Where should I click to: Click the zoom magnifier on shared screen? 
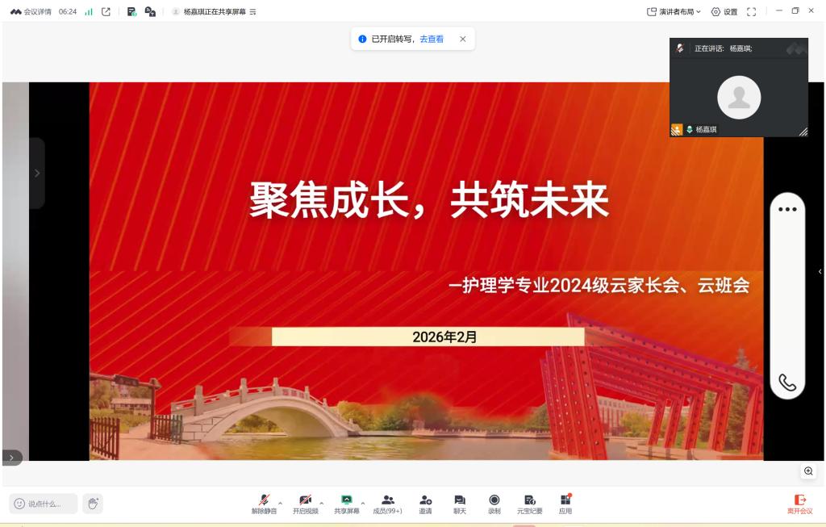coord(808,471)
